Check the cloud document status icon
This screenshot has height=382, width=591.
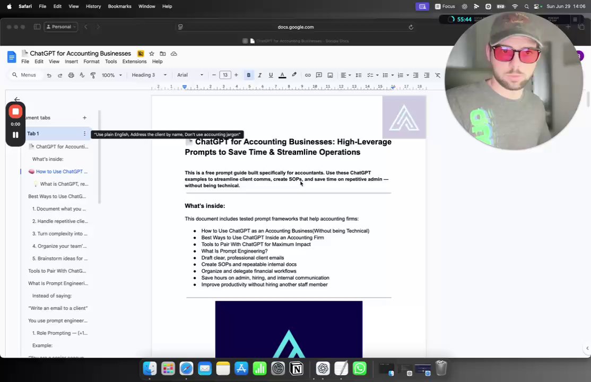(x=174, y=54)
